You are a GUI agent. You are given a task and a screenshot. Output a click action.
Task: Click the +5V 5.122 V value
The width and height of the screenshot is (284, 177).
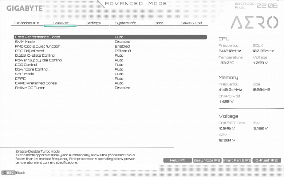pyautogui.click(x=260, y=128)
